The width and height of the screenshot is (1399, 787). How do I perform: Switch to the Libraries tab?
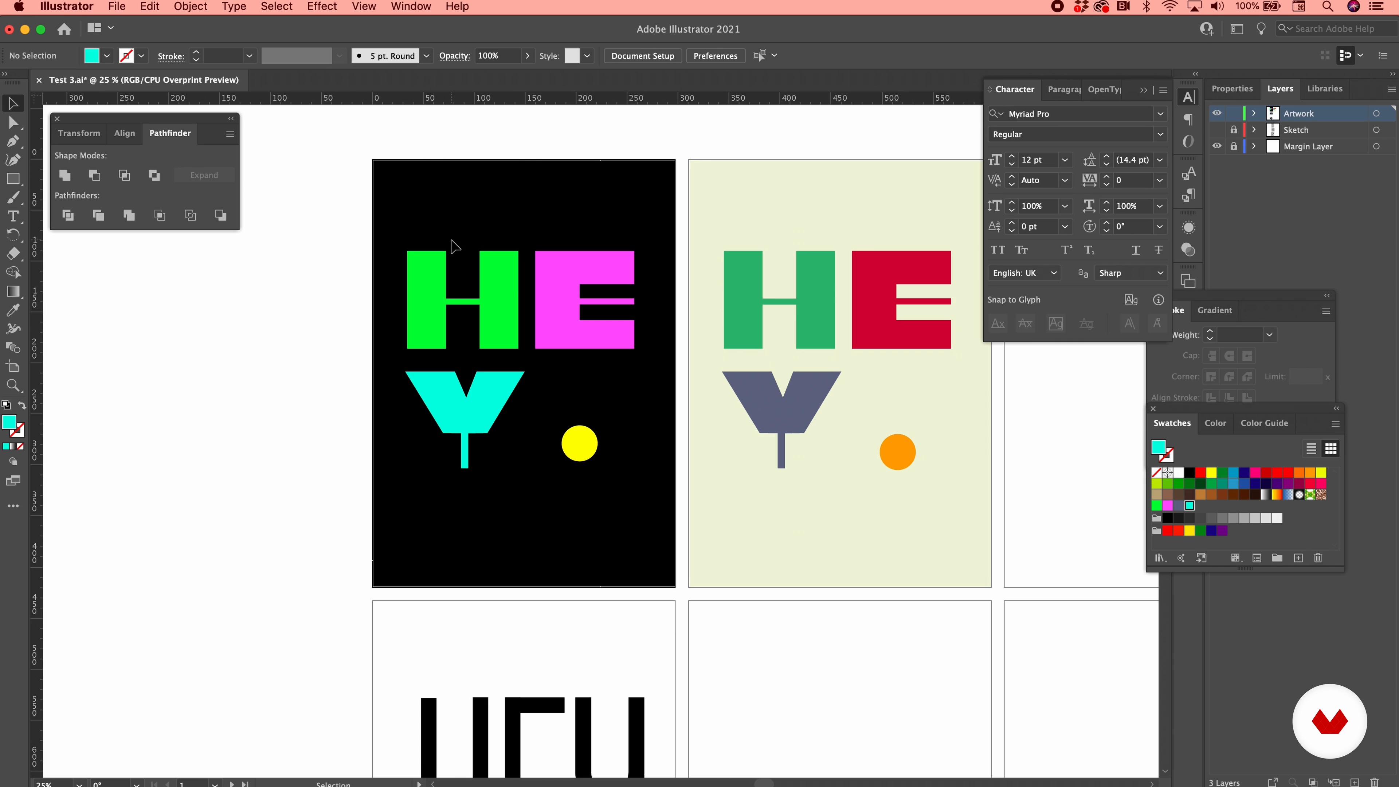click(1324, 89)
